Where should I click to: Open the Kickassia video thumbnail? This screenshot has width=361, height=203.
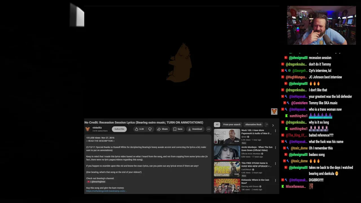tap(227, 186)
